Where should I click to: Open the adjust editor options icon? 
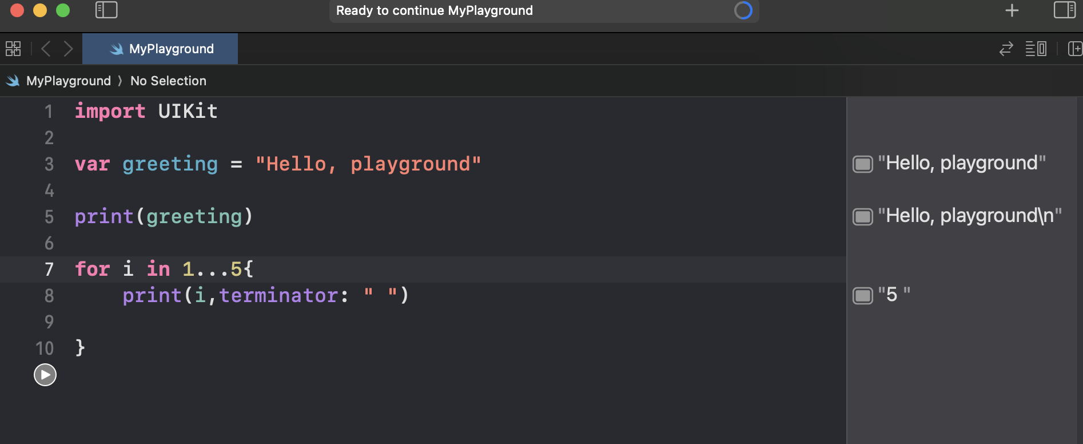click(x=1036, y=49)
